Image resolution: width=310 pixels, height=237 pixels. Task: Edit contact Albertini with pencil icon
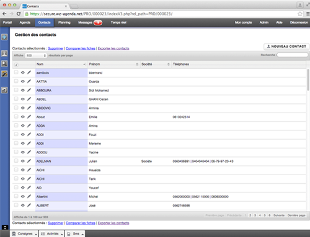point(29,197)
